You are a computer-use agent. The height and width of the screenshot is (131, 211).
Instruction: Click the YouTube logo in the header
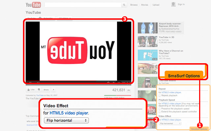click(33, 5)
